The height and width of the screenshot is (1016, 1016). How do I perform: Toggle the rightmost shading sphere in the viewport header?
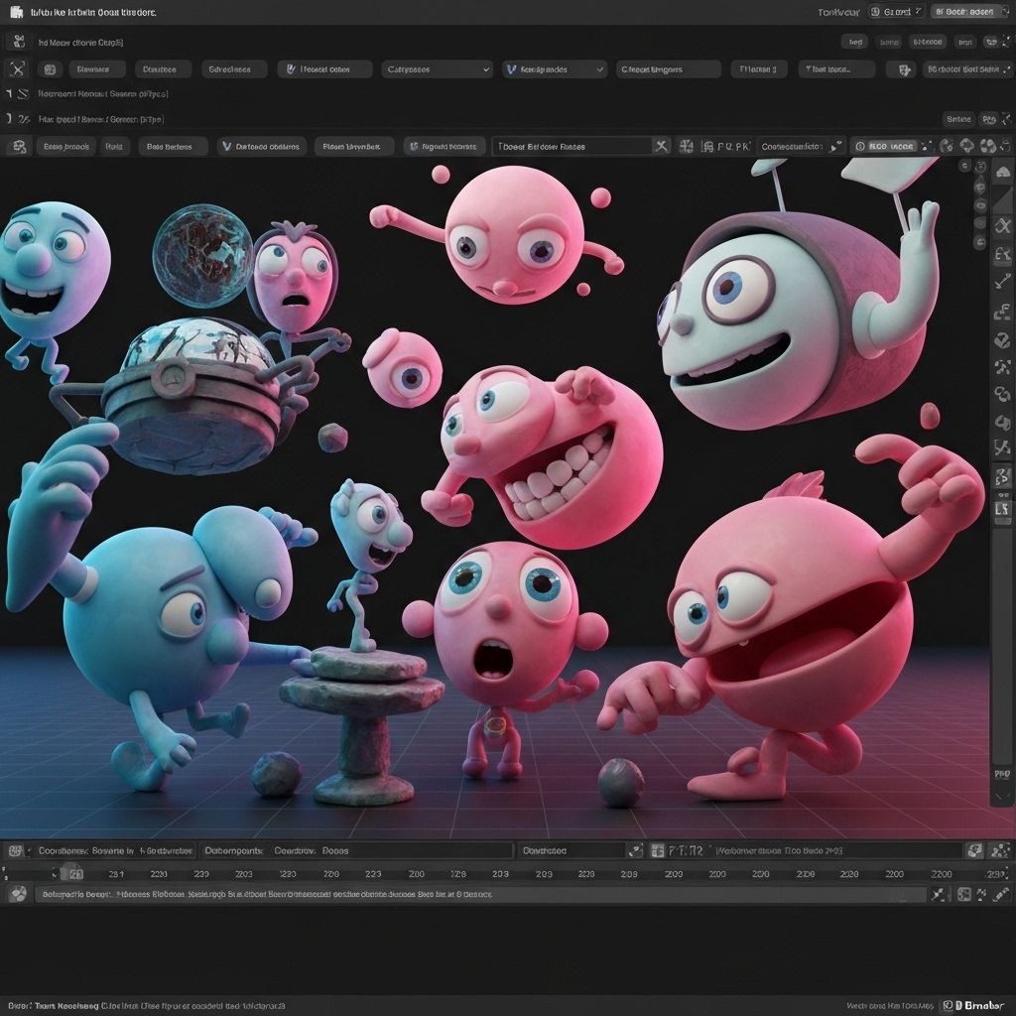[x=996, y=146]
